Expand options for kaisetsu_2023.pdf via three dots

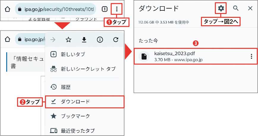click(x=251, y=56)
